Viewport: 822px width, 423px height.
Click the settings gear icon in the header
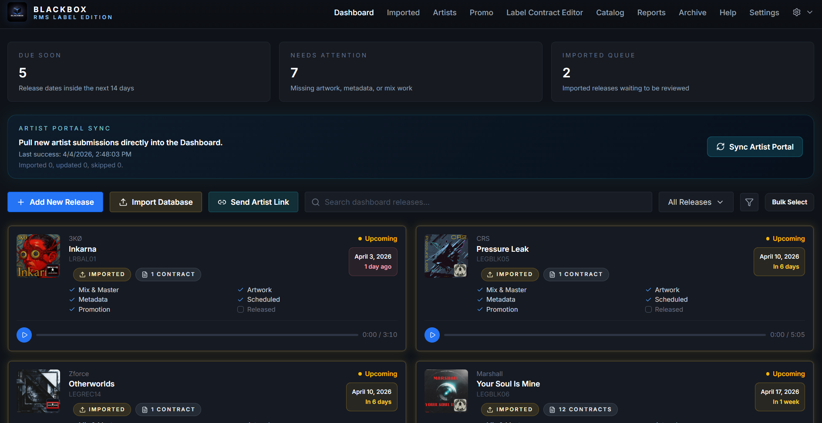(x=796, y=12)
